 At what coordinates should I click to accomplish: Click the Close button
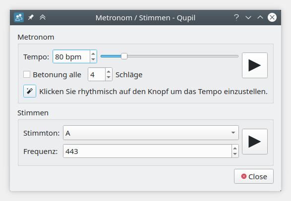click(x=254, y=176)
